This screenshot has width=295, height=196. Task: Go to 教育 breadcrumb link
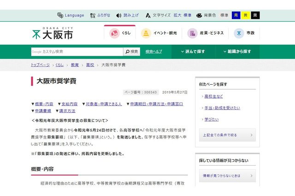[x=75, y=65]
